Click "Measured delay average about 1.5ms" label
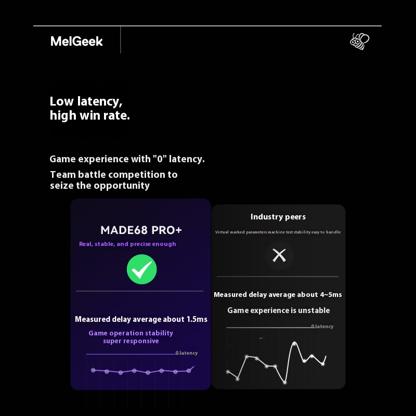The width and height of the screenshot is (416, 416). pyautogui.click(x=141, y=319)
